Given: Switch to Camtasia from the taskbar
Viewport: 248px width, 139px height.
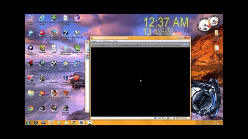Looking at the screenshot, I should tap(90, 123).
